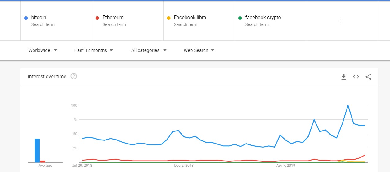Change the Web Search type dropdown
The image size is (390, 172).
(199, 50)
